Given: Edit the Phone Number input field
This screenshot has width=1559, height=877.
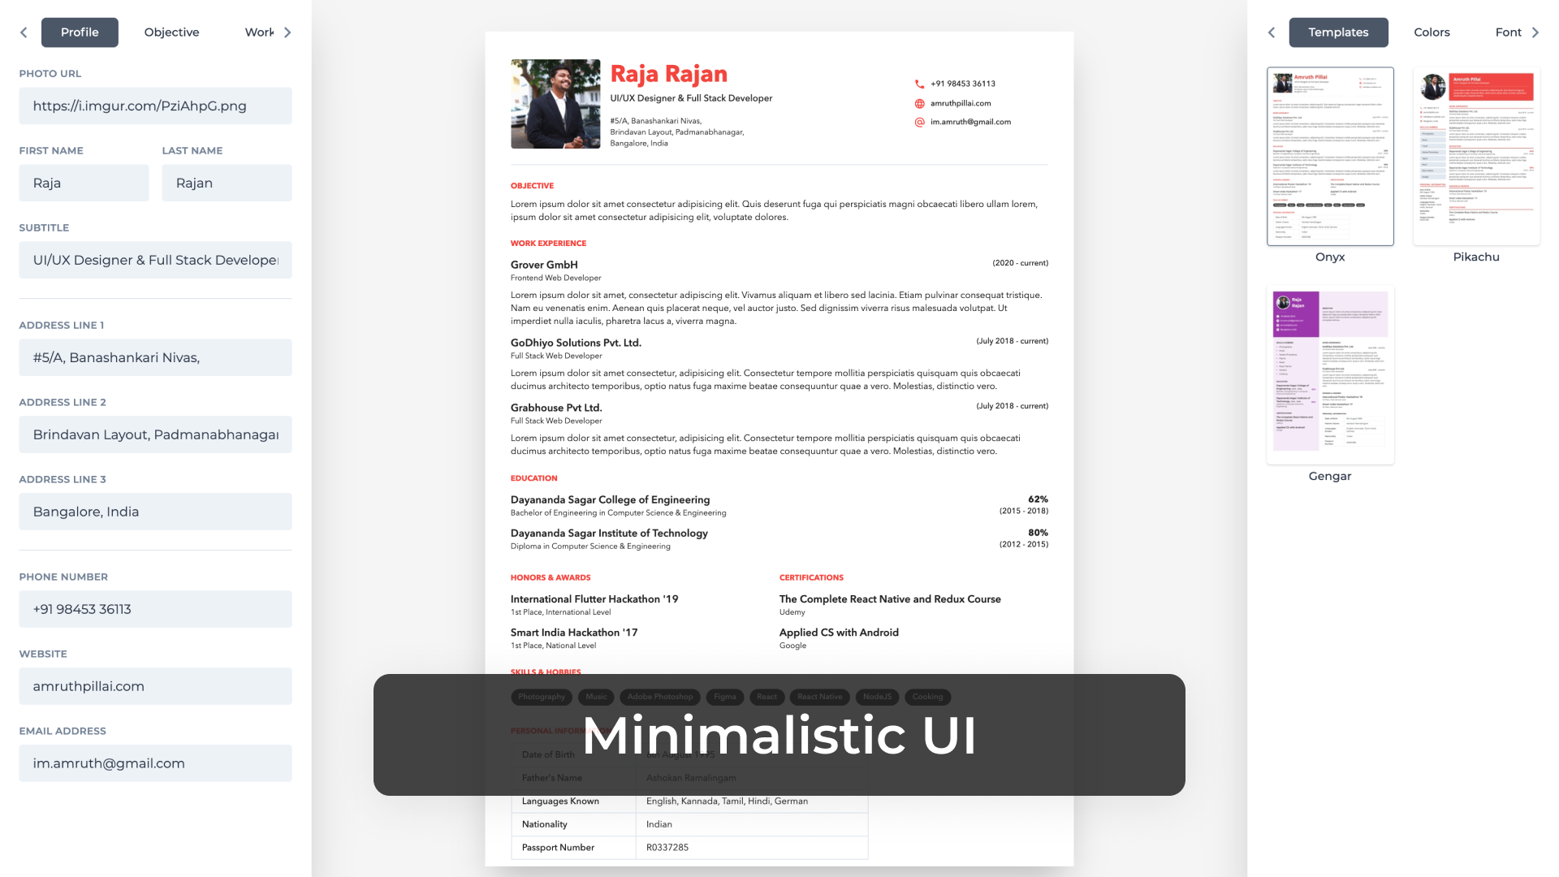Looking at the screenshot, I should 155,609.
